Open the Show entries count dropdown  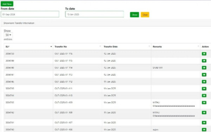pos(8,35)
